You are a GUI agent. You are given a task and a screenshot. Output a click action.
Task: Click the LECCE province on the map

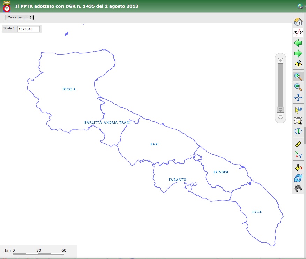click(256, 212)
